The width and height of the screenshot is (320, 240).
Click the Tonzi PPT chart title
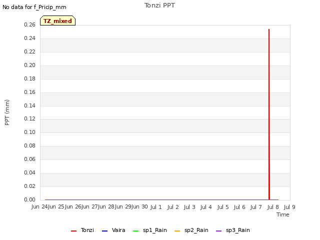pos(159,5)
